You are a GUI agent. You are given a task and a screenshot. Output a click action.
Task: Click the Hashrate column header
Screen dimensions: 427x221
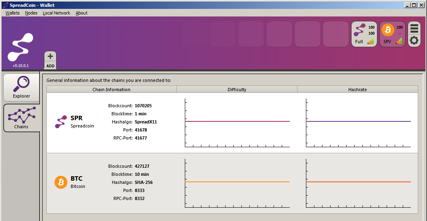coord(358,89)
